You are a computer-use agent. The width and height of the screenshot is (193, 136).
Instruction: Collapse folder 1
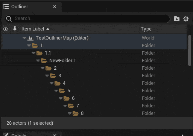pyautogui.click(x=29, y=46)
